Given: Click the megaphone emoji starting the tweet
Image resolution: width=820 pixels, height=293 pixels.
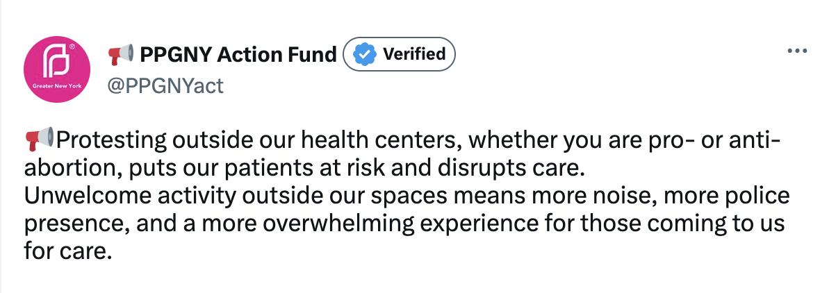Looking at the screenshot, I should point(39,140).
